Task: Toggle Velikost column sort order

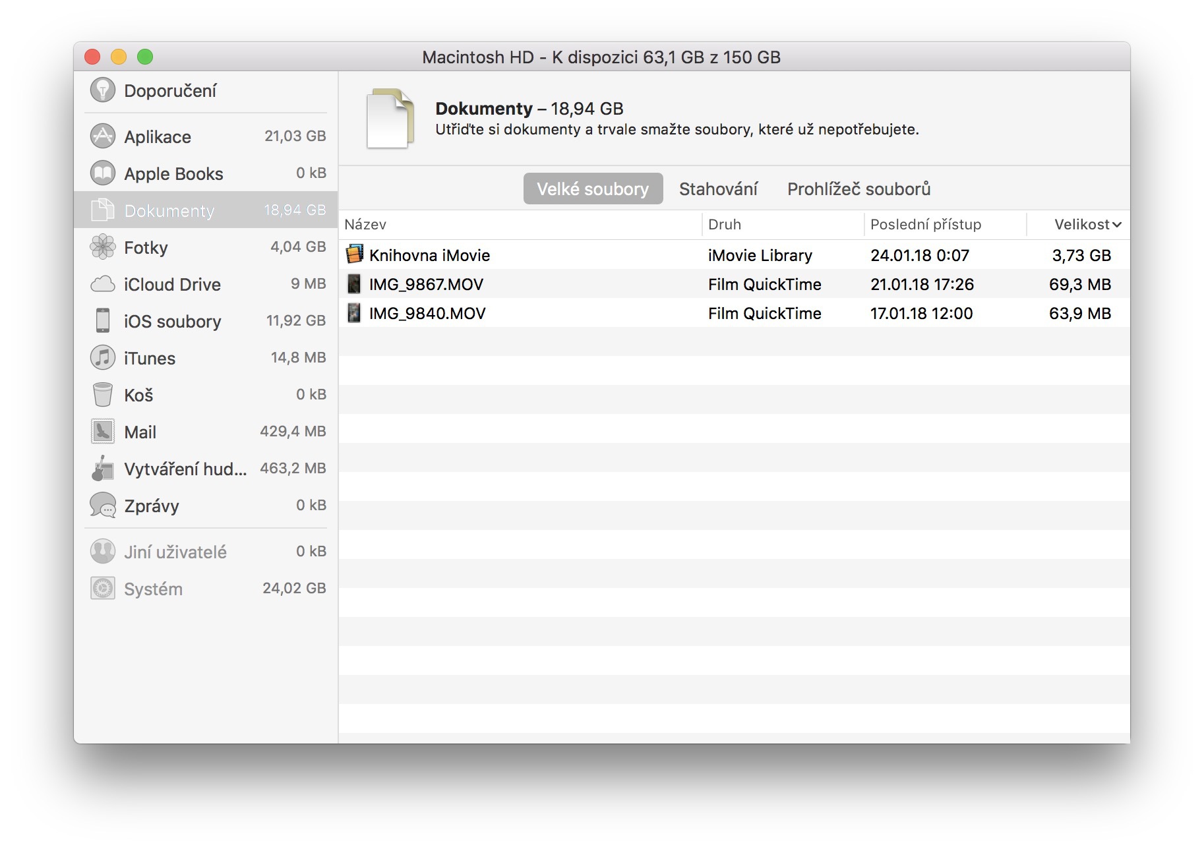Action: coord(1079,224)
